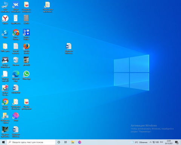Launch Brother Utilities from desktop
The width and height of the screenshot is (181, 145).
tap(26, 34)
